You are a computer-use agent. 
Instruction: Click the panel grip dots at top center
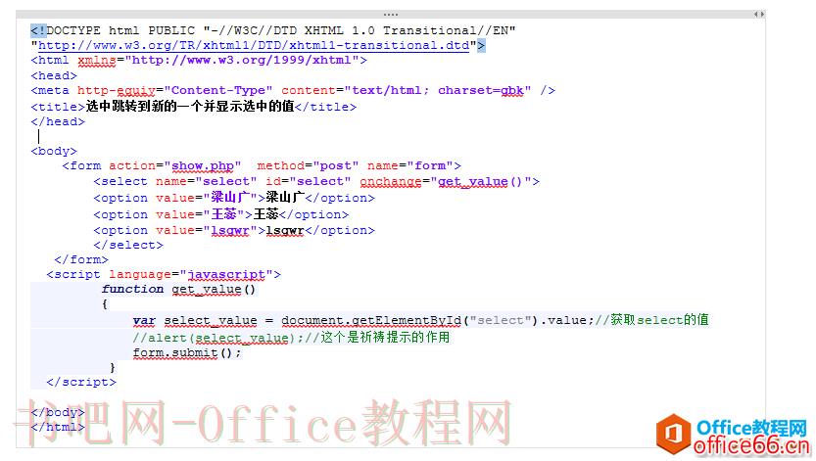click(x=390, y=15)
